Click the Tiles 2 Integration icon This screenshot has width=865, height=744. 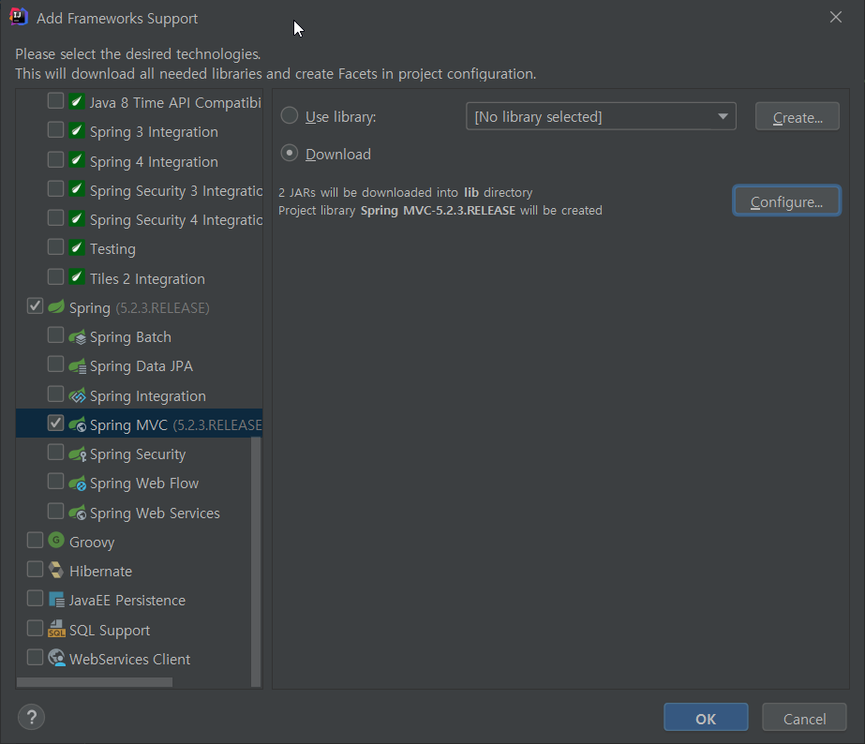pyautogui.click(x=77, y=277)
